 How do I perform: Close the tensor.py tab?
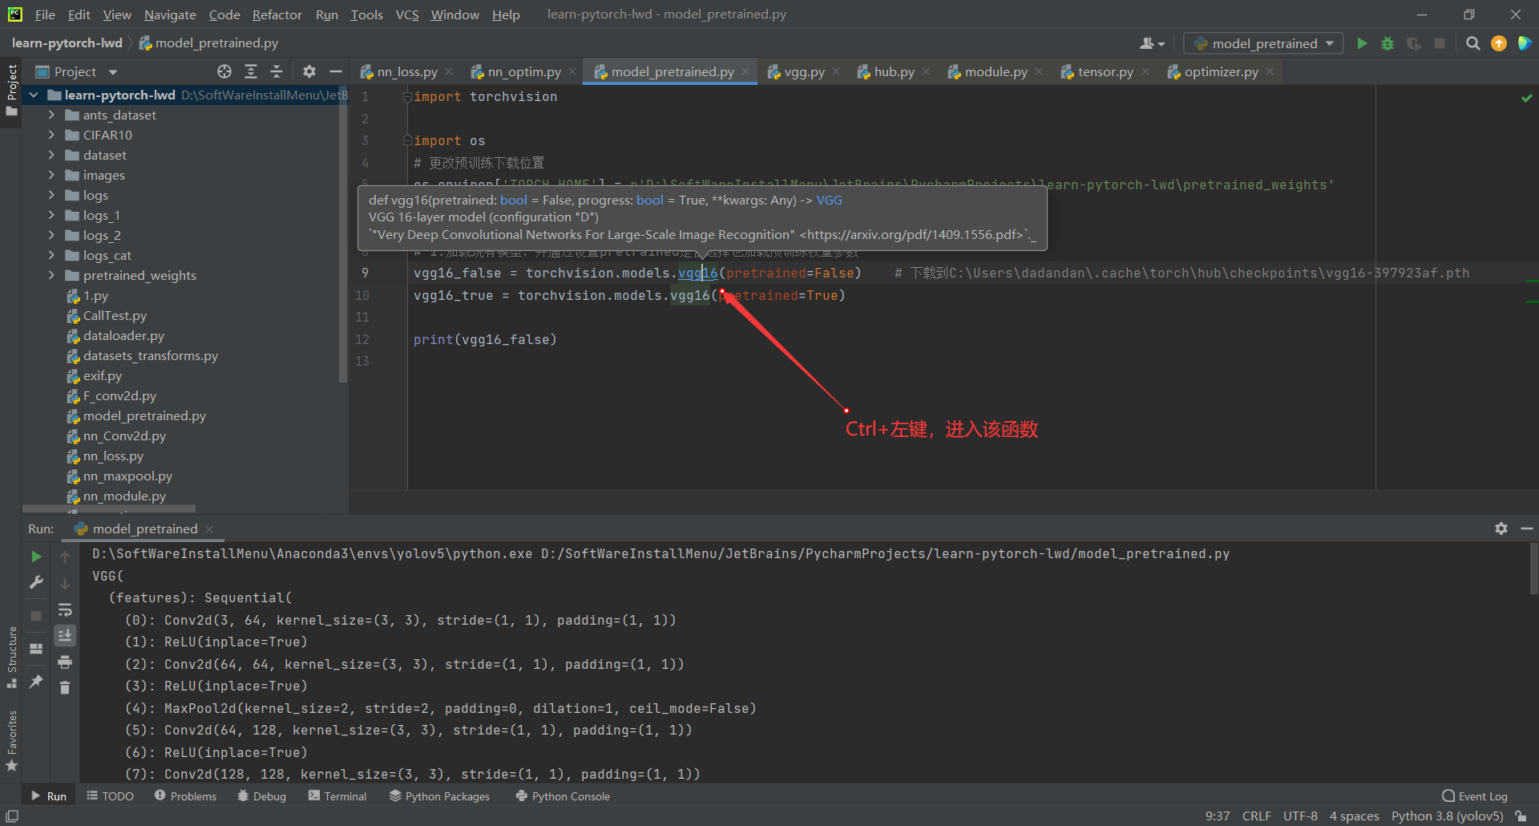(1145, 71)
